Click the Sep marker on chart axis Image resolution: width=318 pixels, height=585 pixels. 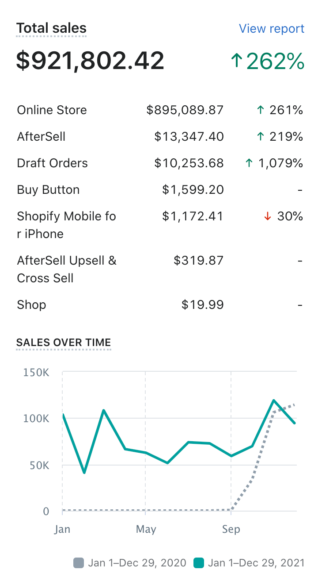231,529
